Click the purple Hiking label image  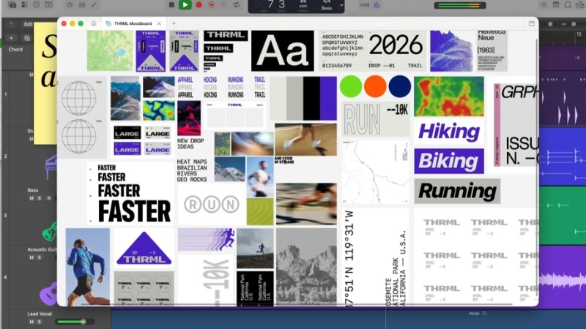(448, 132)
